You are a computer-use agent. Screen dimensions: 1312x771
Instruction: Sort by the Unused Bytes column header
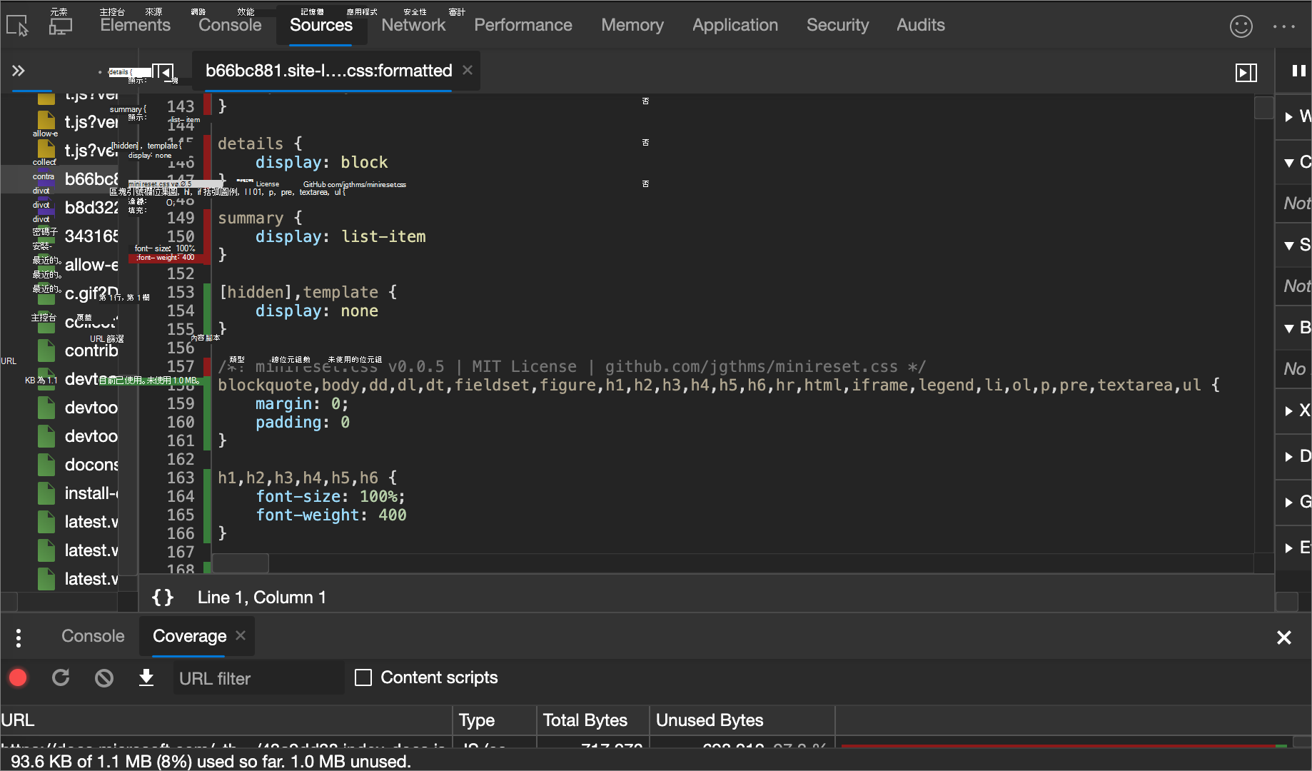710,720
